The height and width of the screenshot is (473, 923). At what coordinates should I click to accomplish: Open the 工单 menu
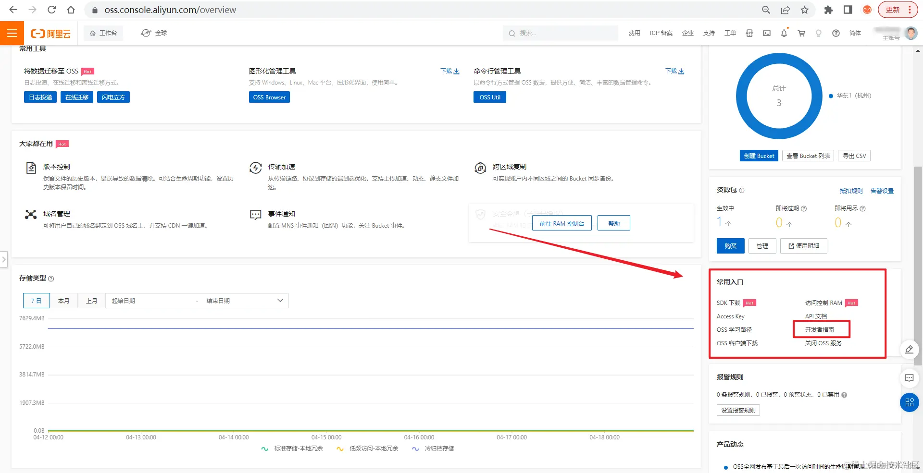[x=730, y=33]
